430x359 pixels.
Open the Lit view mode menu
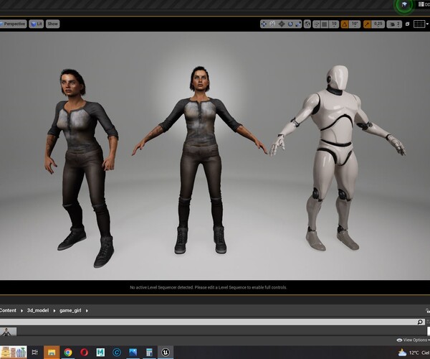(37, 24)
